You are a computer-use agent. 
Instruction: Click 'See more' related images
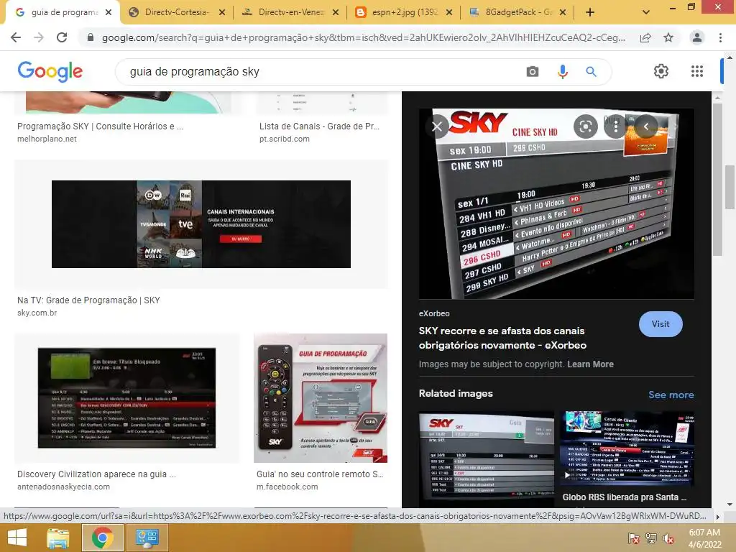(671, 395)
